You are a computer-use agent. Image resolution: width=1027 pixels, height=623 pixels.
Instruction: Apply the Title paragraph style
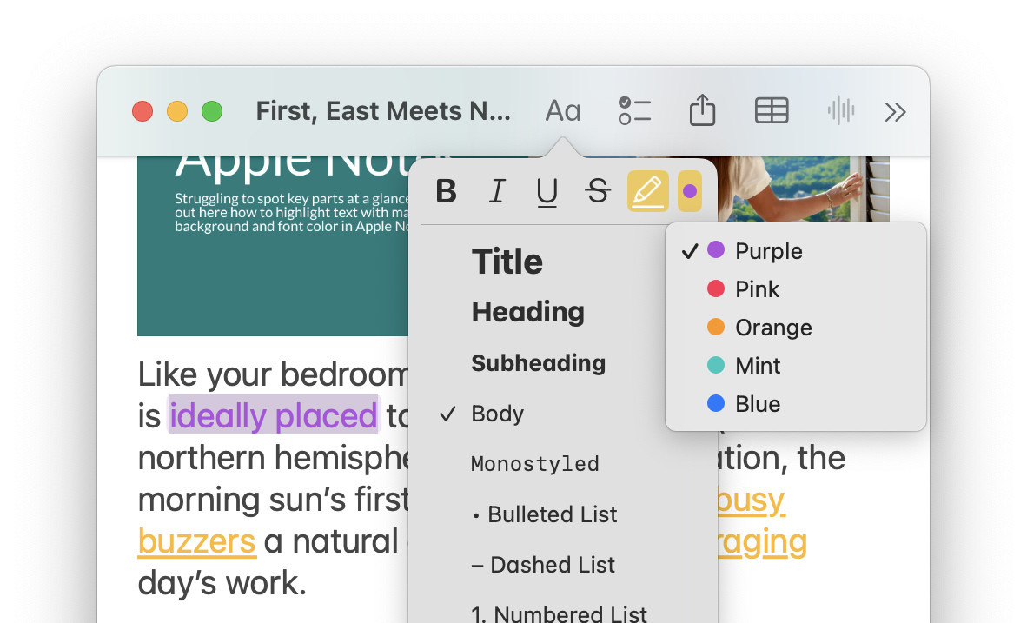pyautogui.click(x=507, y=262)
